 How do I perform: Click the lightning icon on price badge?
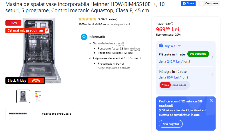(x=47, y=30)
